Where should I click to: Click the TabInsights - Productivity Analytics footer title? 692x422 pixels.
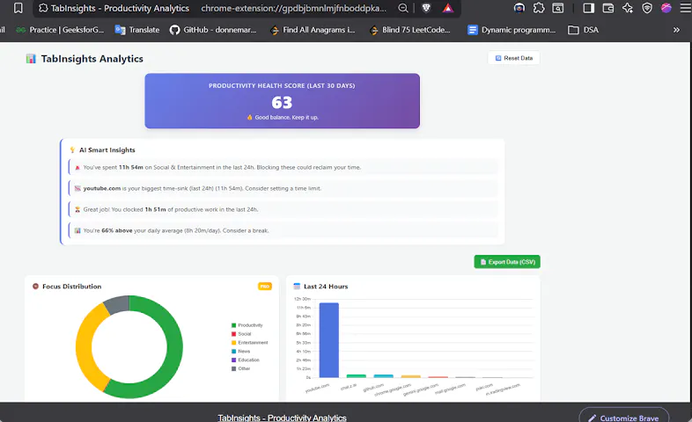click(282, 418)
